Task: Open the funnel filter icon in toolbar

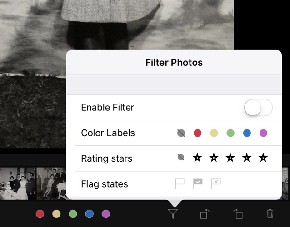Action: [x=173, y=214]
